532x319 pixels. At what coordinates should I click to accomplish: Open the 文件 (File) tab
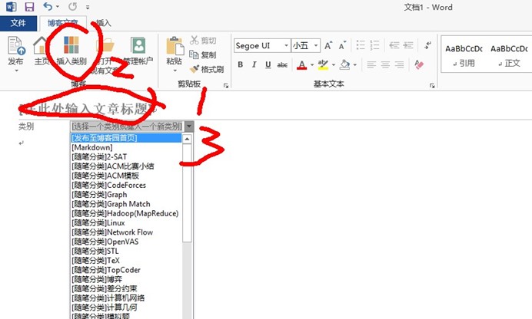[x=18, y=23]
